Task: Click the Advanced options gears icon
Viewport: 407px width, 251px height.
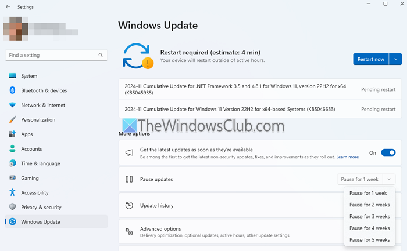Action: click(129, 232)
